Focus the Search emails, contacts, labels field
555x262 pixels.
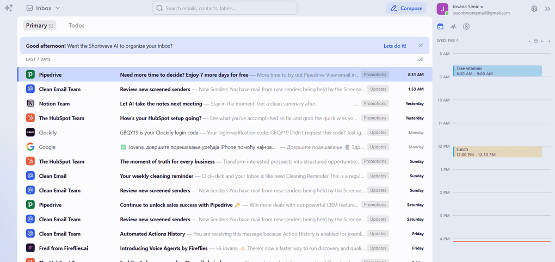point(225,8)
